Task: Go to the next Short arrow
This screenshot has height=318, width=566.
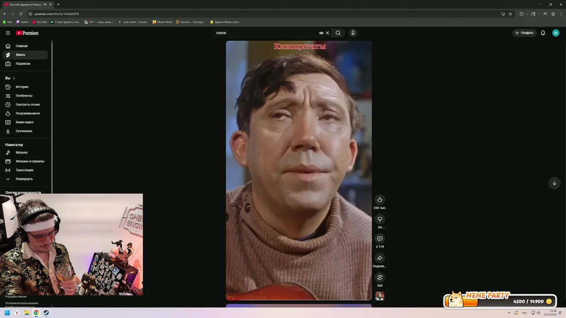Action: pyautogui.click(x=554, y=183)
